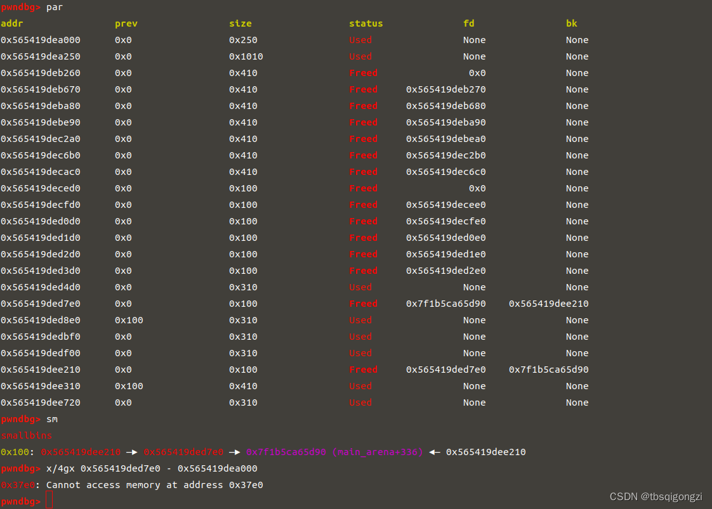712x509 pixels.
Task: Click size value 0x250
Action: [244, 40]
